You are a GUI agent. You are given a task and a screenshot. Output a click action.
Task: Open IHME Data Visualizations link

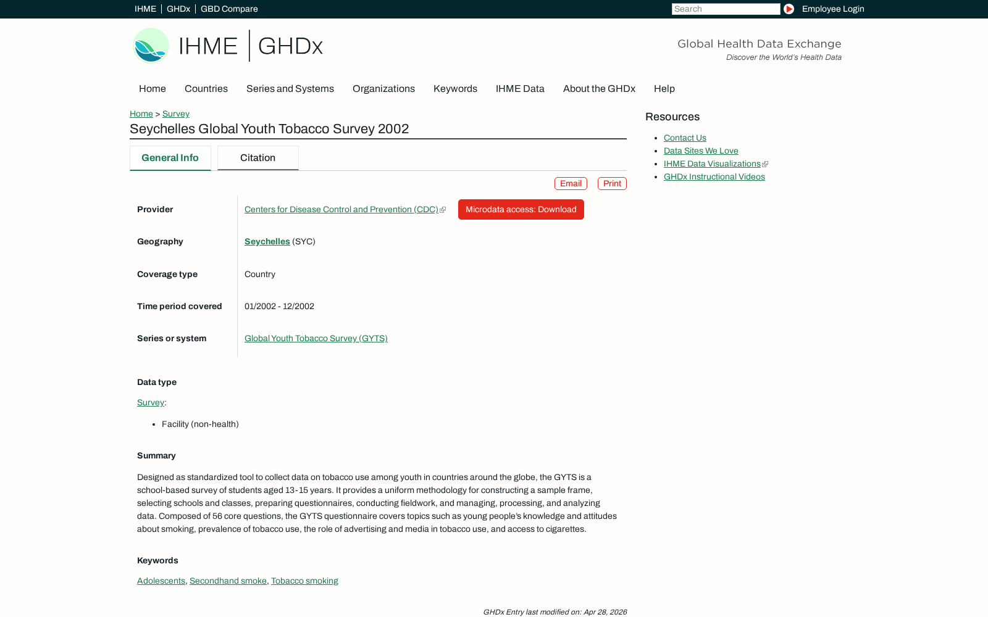[x=712, y=164]
